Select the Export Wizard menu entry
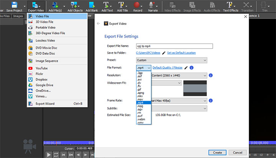 pos(45,104)
